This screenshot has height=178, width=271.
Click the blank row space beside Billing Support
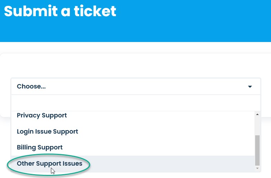[159, 147]
